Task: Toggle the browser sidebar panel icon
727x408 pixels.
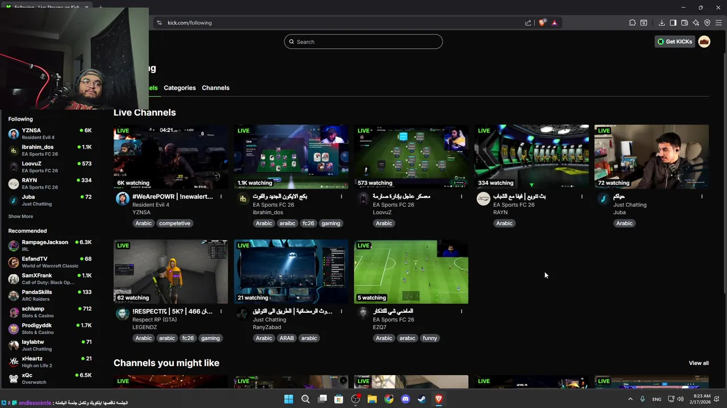Action: tap(673, 23)
